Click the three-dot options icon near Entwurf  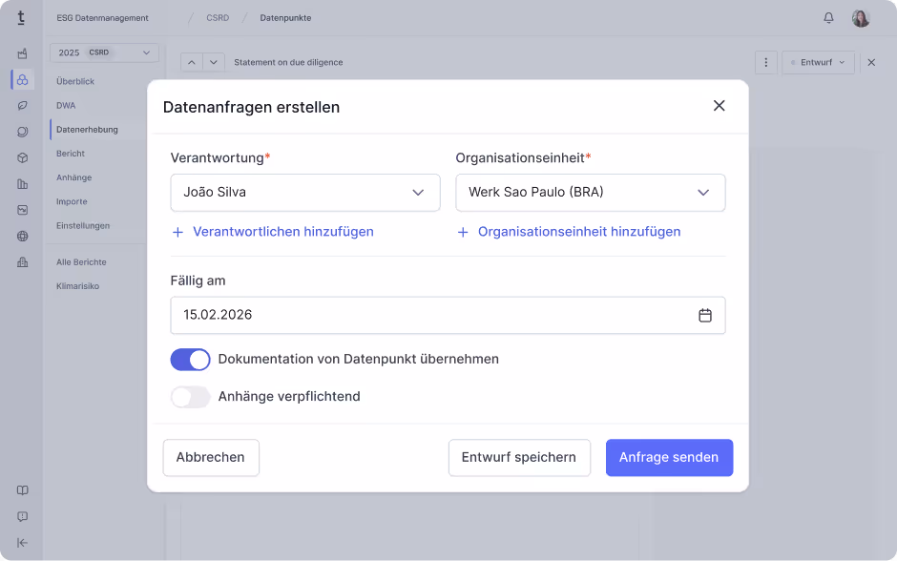766,62
